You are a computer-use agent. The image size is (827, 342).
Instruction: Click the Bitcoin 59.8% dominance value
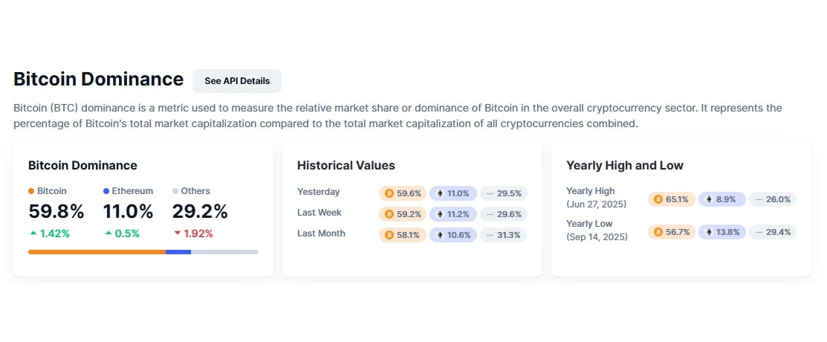[56, 212]
